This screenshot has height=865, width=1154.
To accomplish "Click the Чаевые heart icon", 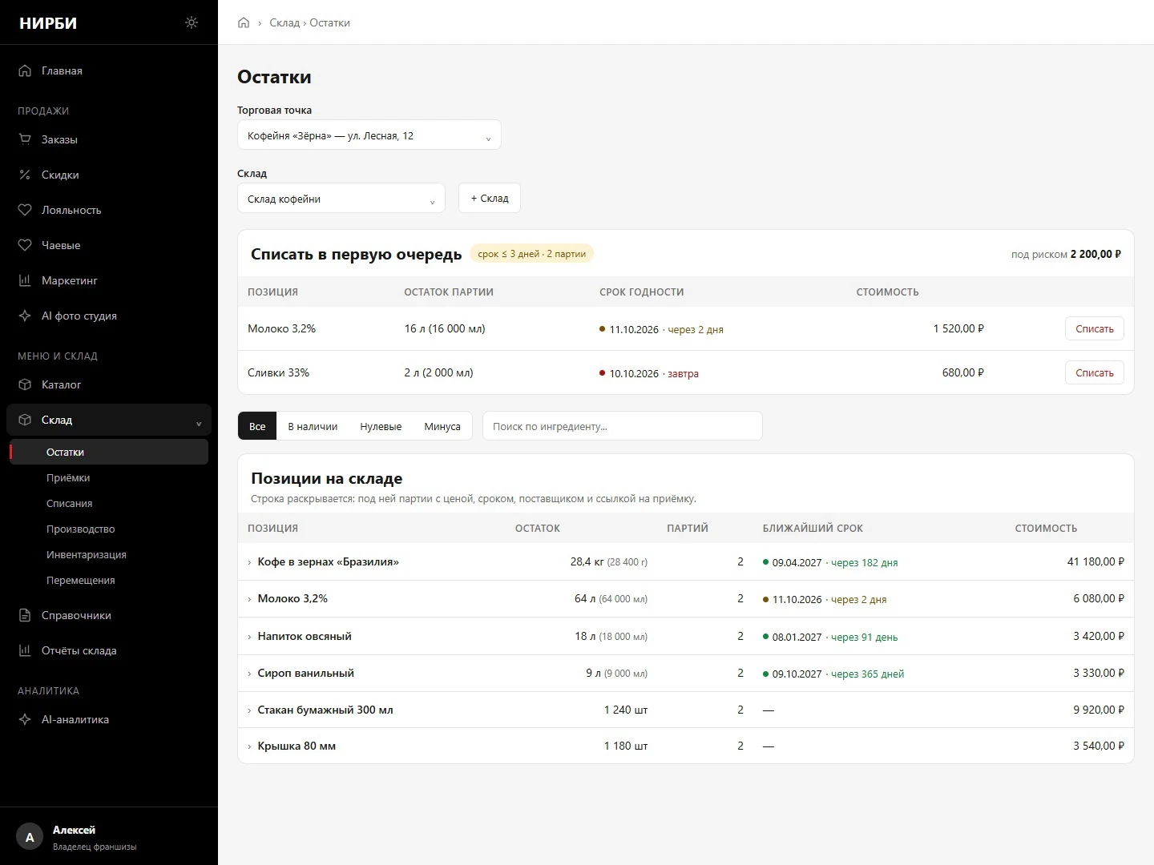I will [x=25, y=245].
